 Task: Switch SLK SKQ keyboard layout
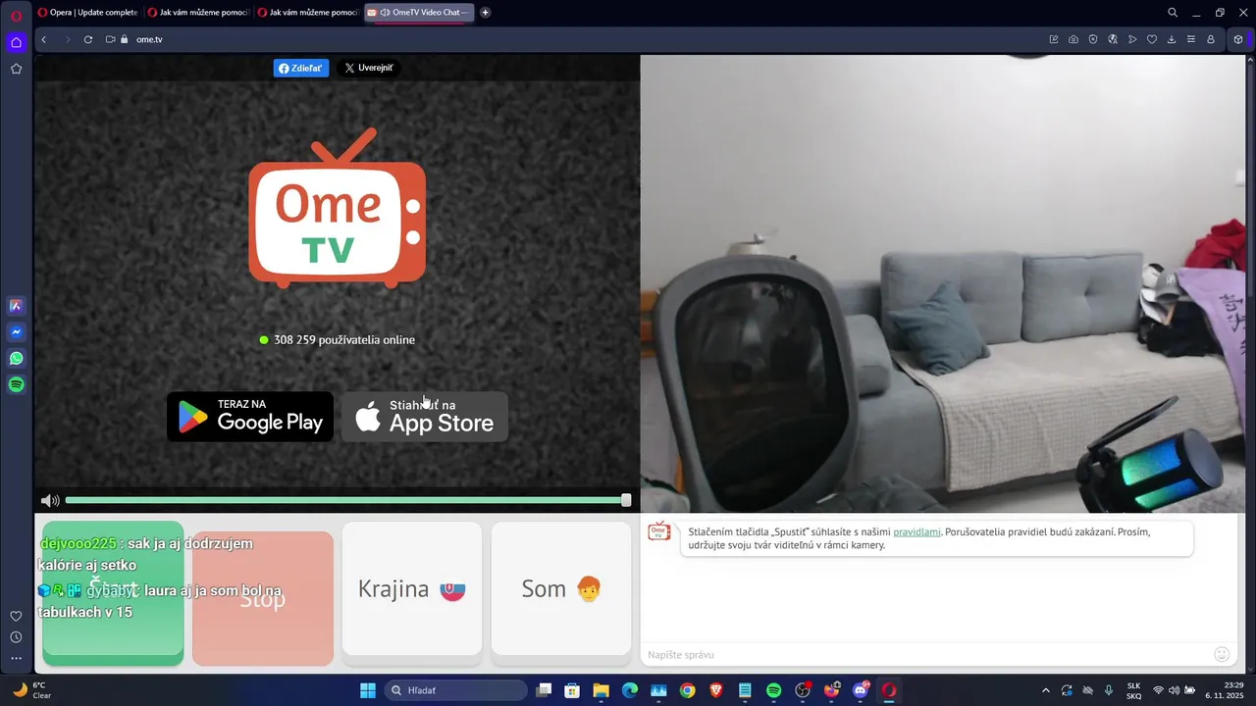pos(1133,690)
